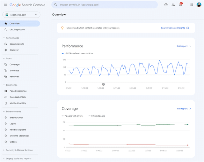This screenshot has width=204, height=162.
Task: Click the Page Experience plus-circle icon
Action: [6, 91]
